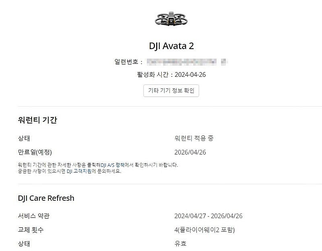The height and width of the screenshot is (251, 322).
Task: Click the DJI Care Refresh heading
Action: click(x=45, y=198)
